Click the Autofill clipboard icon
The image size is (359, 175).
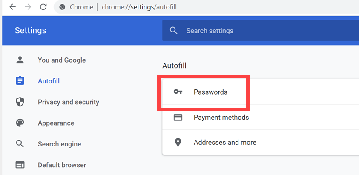[x=20, y=81]
